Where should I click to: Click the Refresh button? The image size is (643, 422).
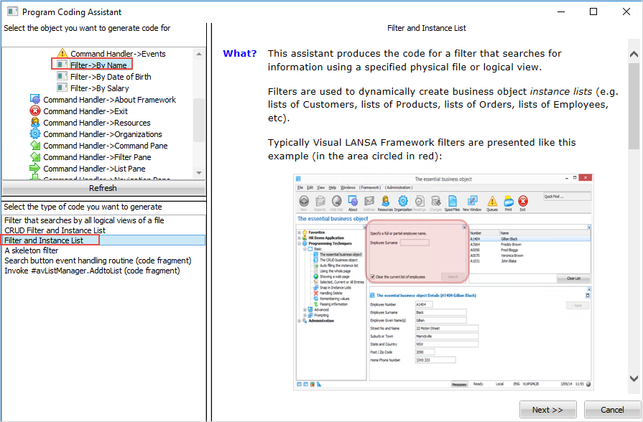tap(103, 188)
